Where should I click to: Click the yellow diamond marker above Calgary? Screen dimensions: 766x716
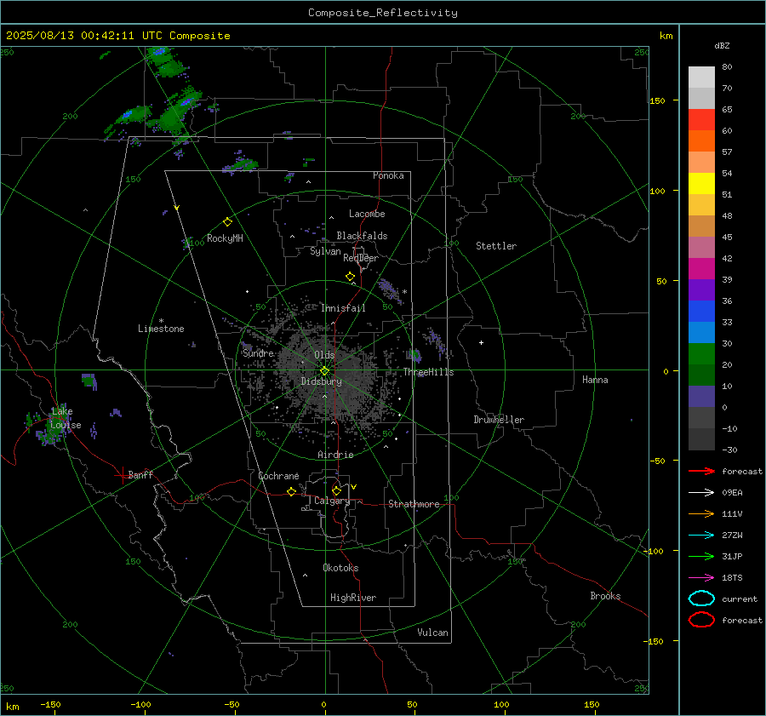point(336,490)
